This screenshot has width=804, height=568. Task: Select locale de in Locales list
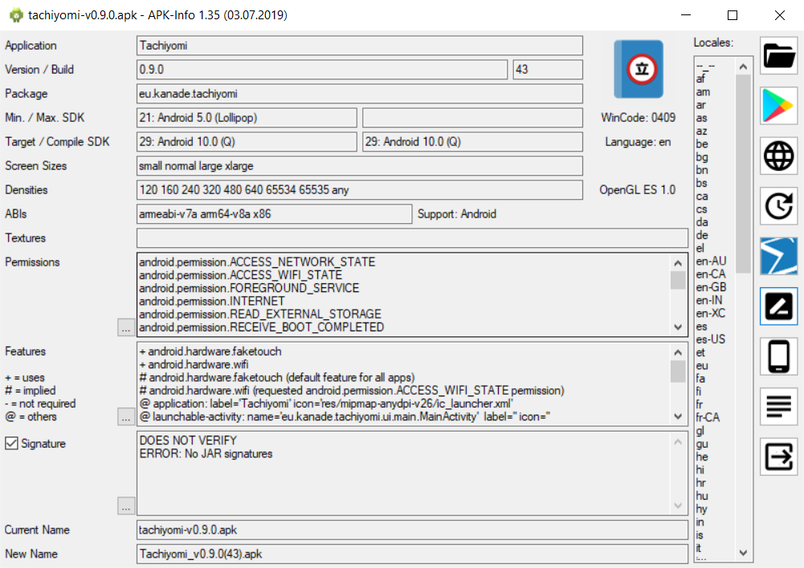(x=702, y=235)
